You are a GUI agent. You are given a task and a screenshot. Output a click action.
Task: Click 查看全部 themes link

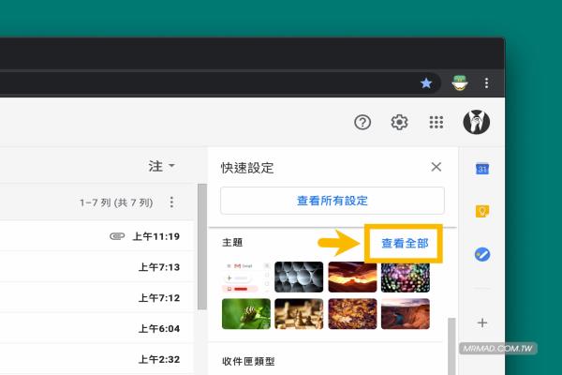pyautogui.click(x=405, y=244)
